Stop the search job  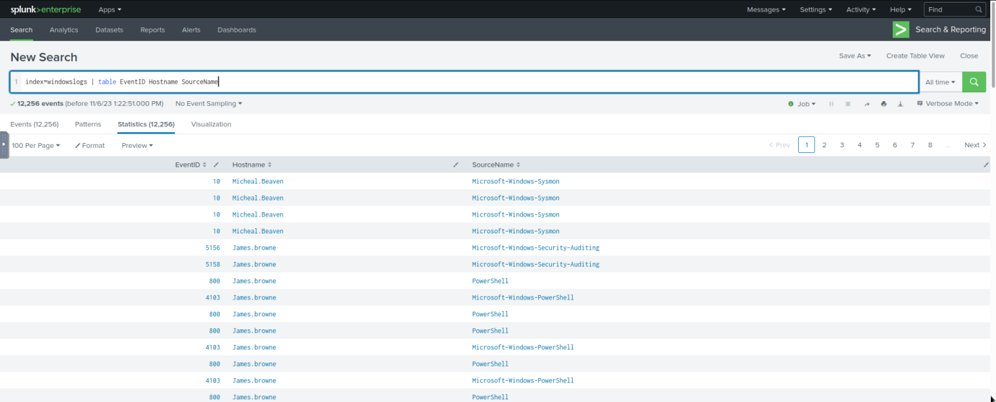coord(848,103)
